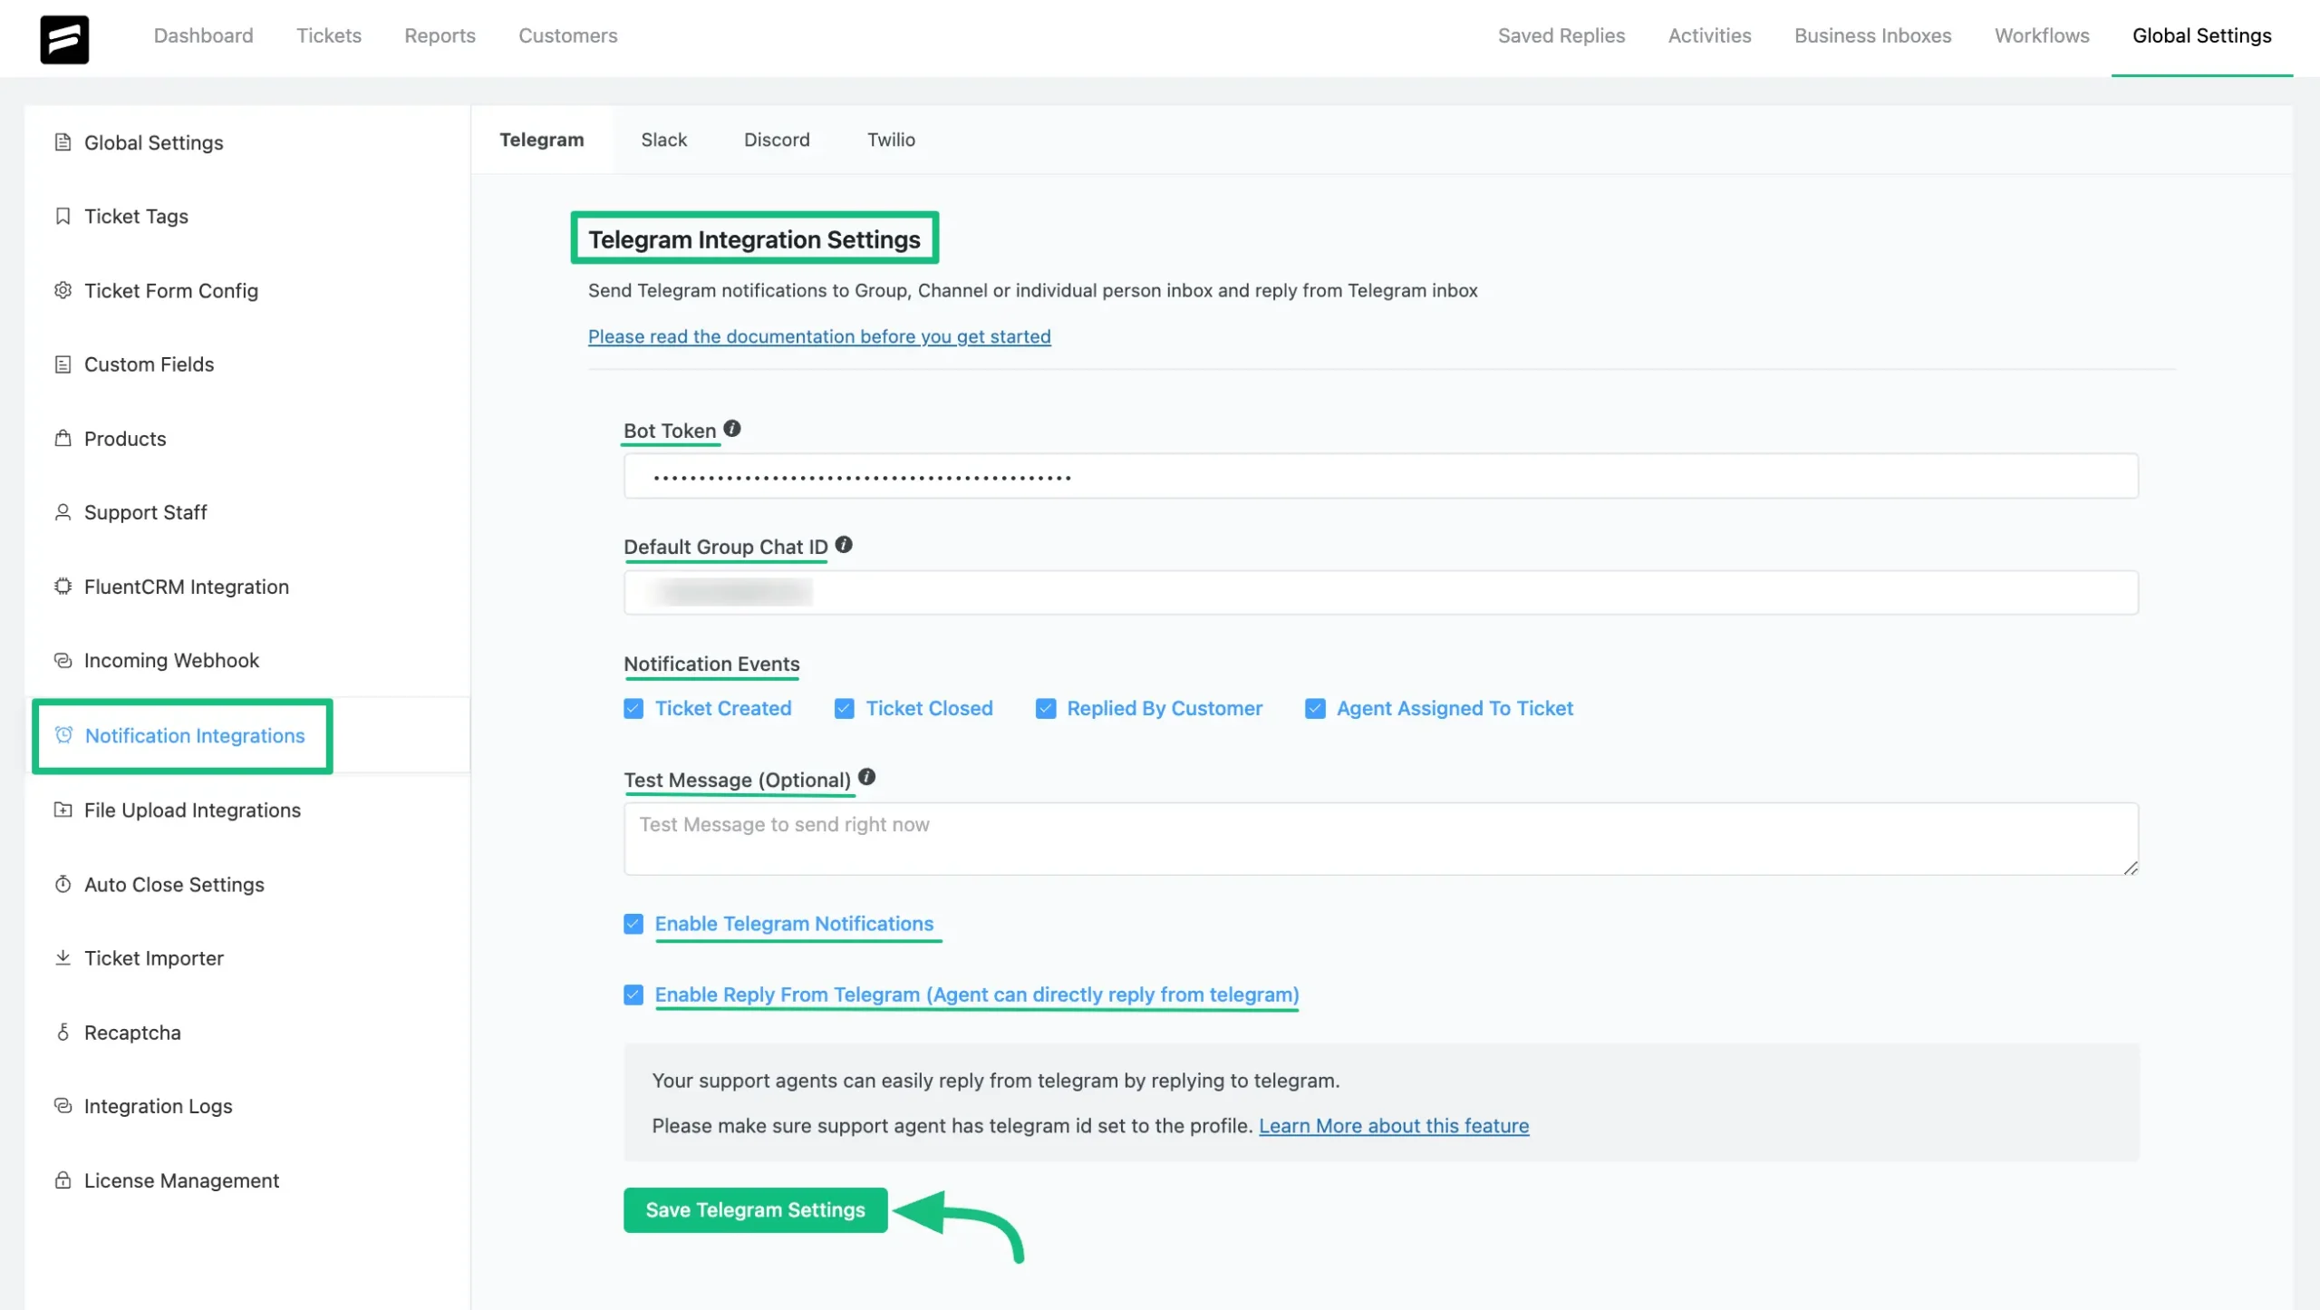The width and height of the screenshot is (2320, 1310).
Task: Open the Dashboard menu
Action: tap(203, 35)
